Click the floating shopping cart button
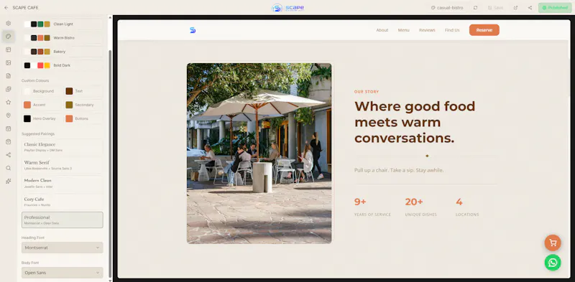This screenshot has width=575, height=282. pos(553,243)
